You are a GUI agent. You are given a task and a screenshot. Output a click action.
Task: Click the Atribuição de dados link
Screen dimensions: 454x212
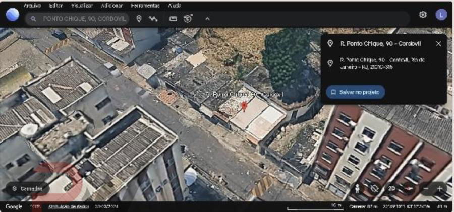click(68, 207)
